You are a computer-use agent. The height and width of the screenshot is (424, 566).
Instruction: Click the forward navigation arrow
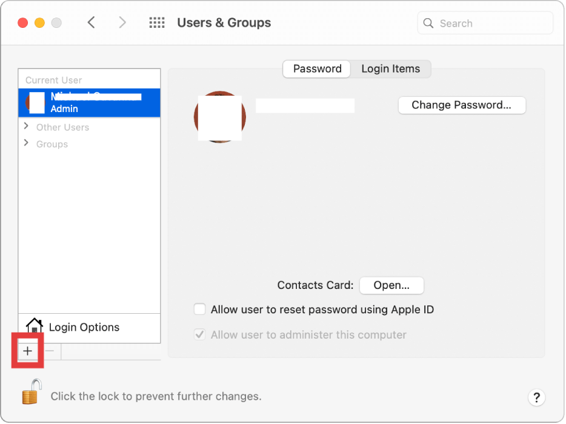click(x=122, y=22)
